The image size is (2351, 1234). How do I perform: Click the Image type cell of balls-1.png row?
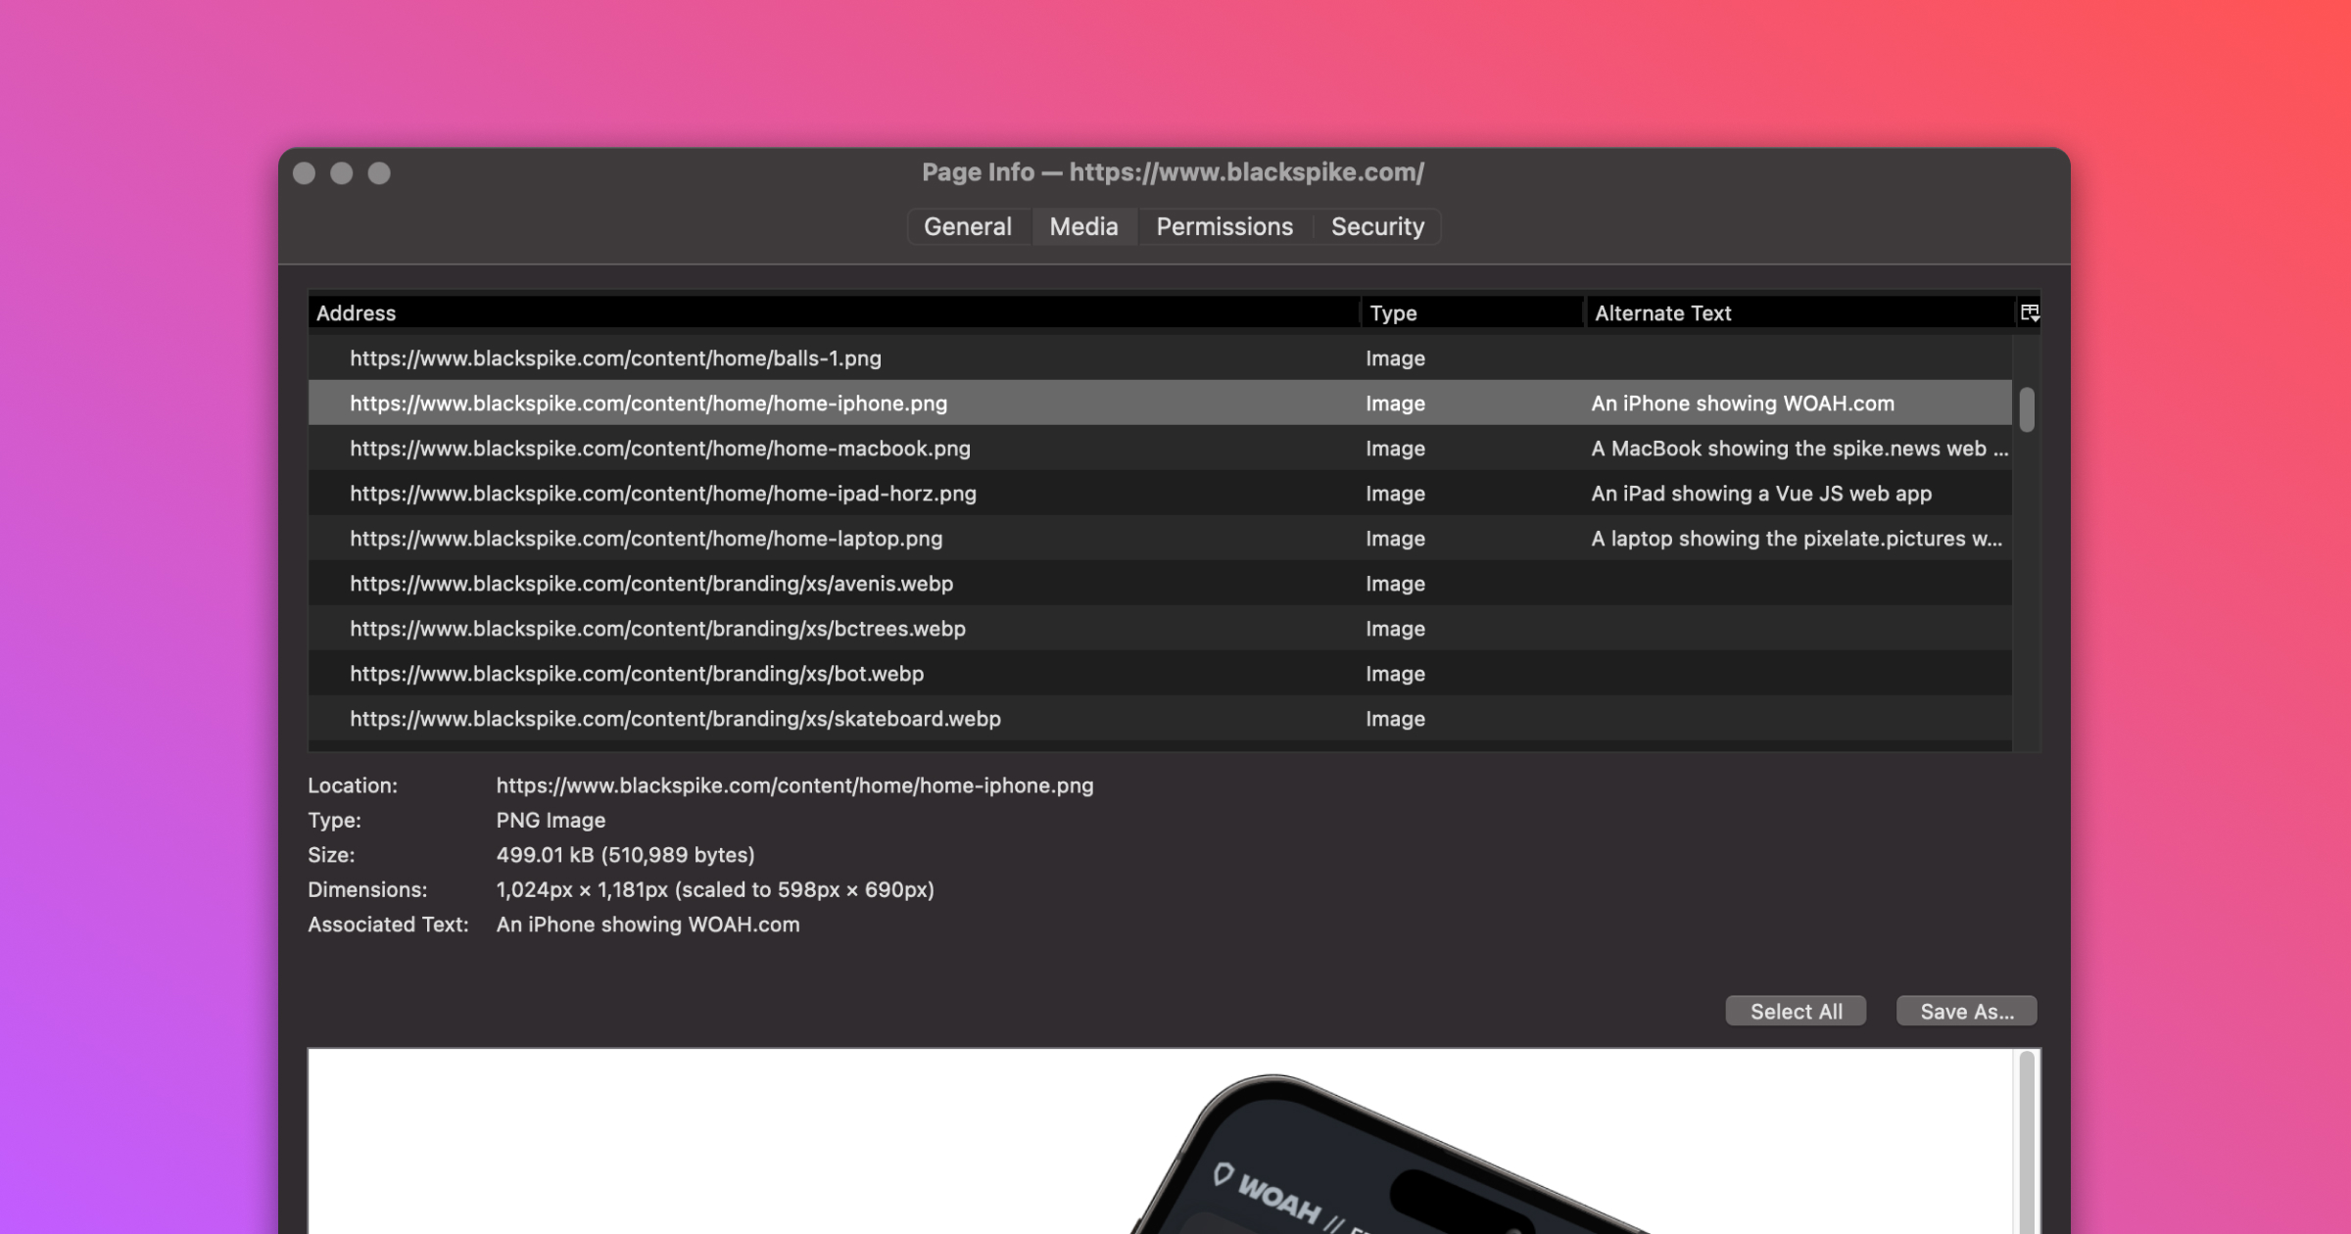tap(1395, 357)
